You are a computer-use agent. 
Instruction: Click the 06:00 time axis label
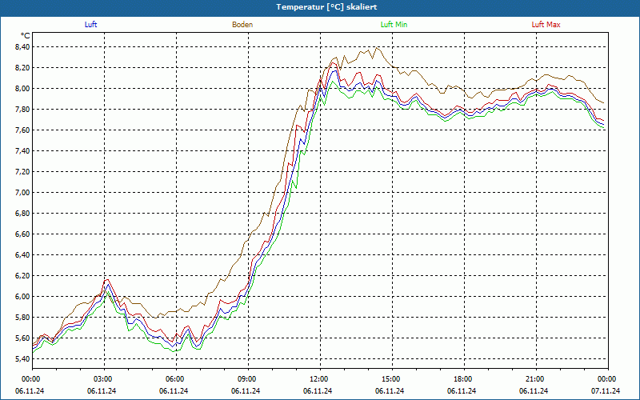coord(175,379)
